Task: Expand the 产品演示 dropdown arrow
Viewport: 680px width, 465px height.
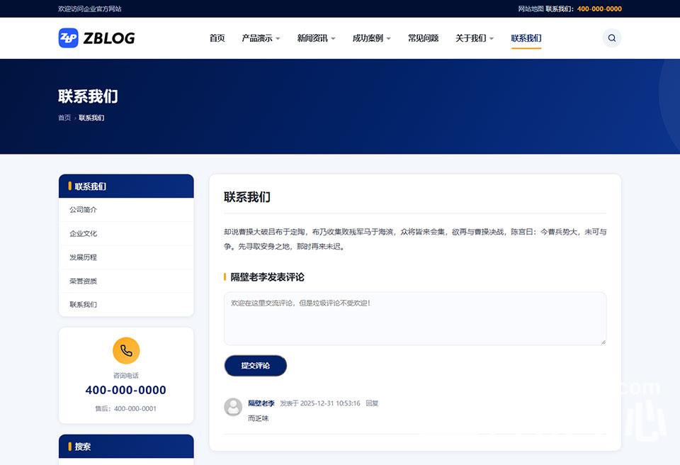Action: [x=278, y=39]
